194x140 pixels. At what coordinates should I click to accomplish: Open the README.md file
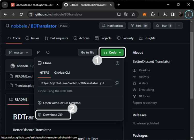pos(24,76)
